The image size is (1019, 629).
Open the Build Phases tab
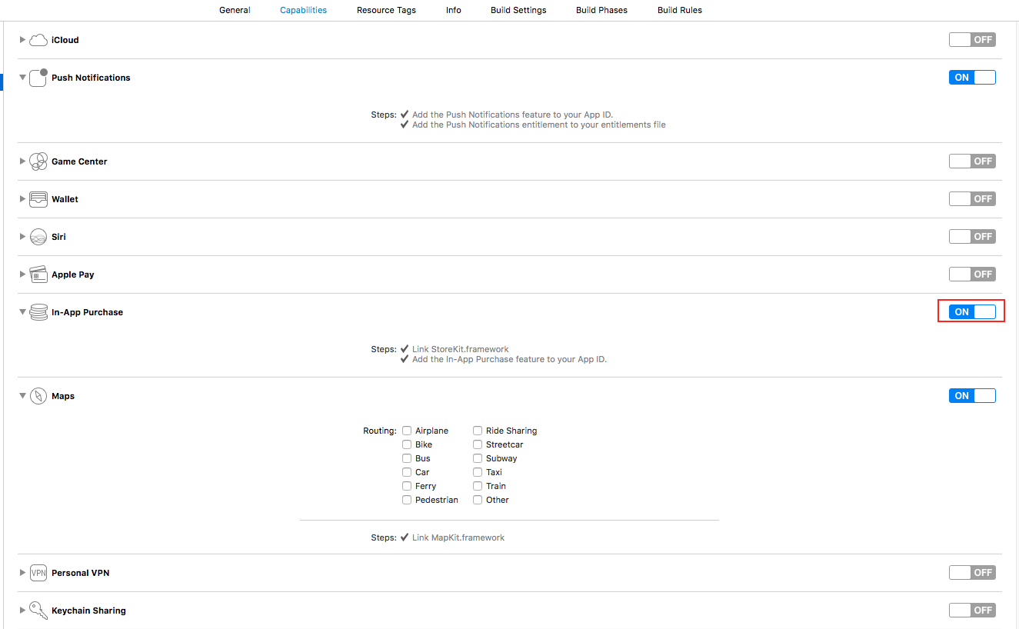(x=601, y=10)
